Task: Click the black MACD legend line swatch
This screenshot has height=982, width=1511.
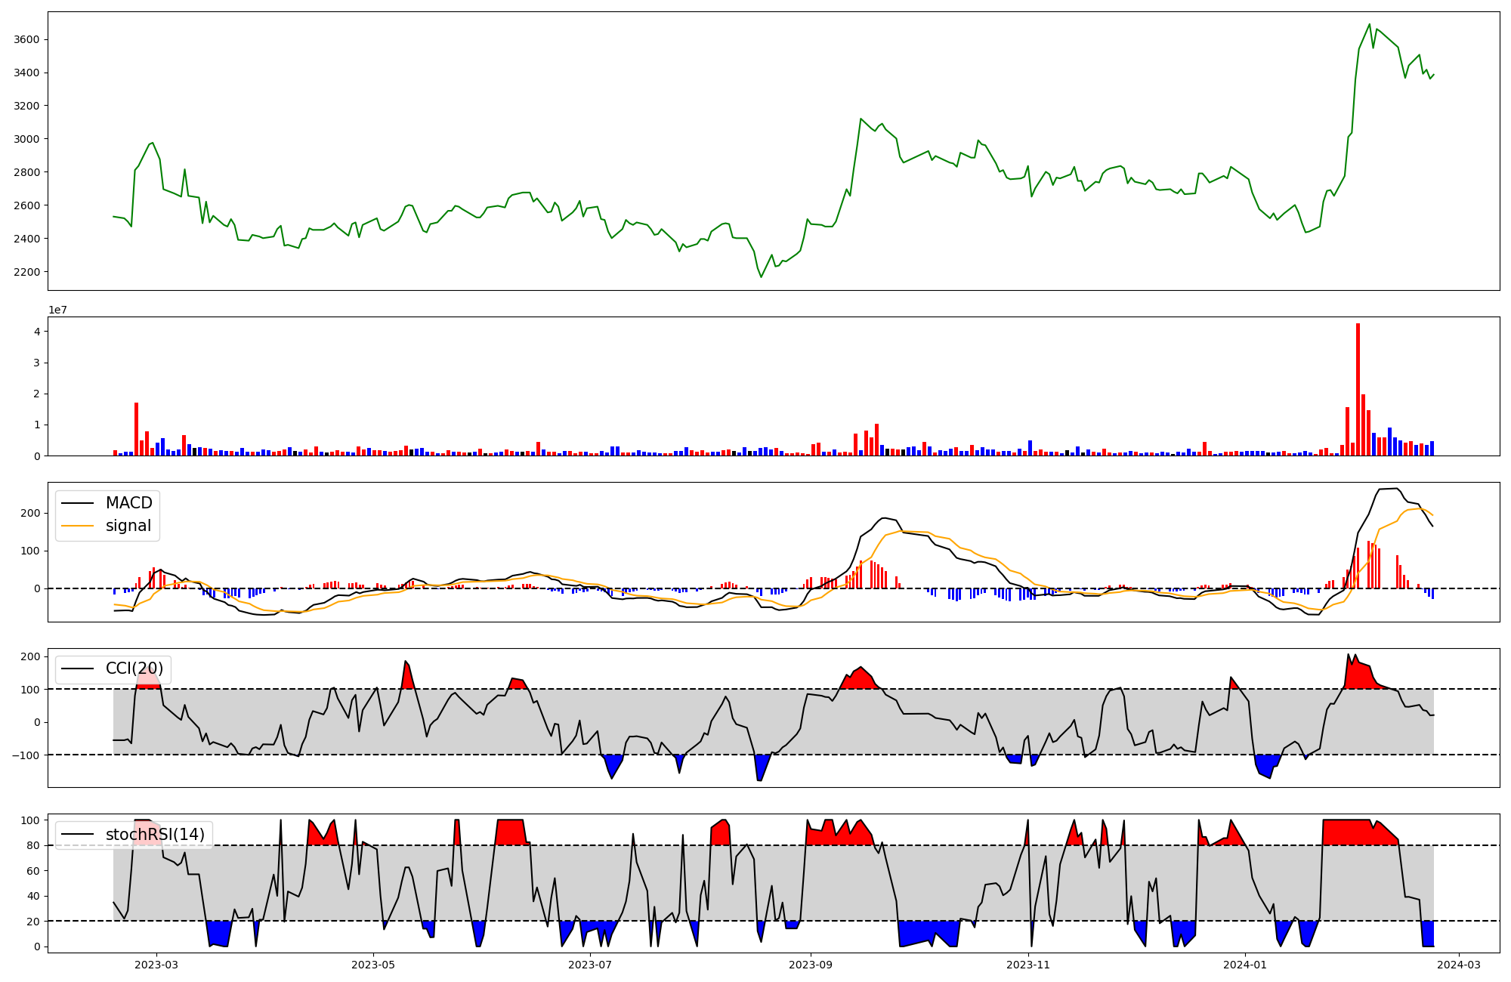Action: pyautogui.click(x=77, y=503)
